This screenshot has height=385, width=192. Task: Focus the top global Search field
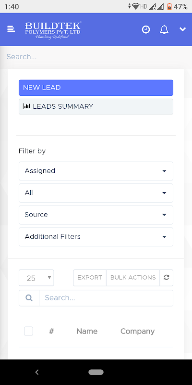(96, 57)
